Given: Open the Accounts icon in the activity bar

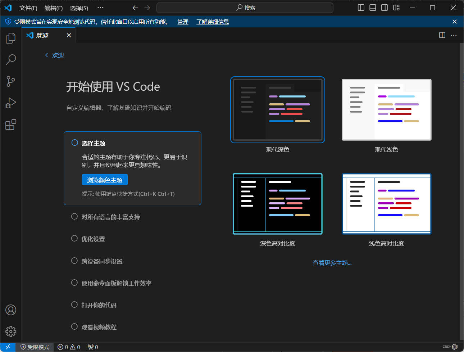Looking at the screenshot, I should coord(10,310).
